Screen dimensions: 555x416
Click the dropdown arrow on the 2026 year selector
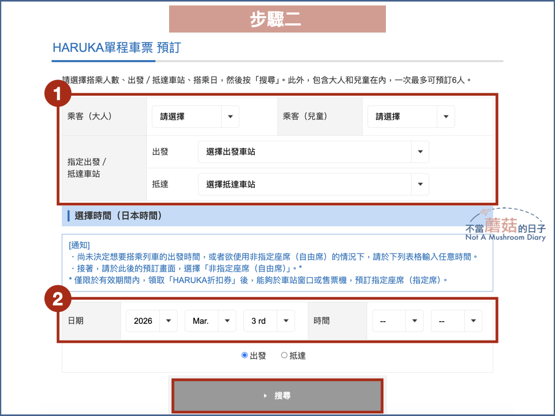pyautogui.click(x=169, y=321)
